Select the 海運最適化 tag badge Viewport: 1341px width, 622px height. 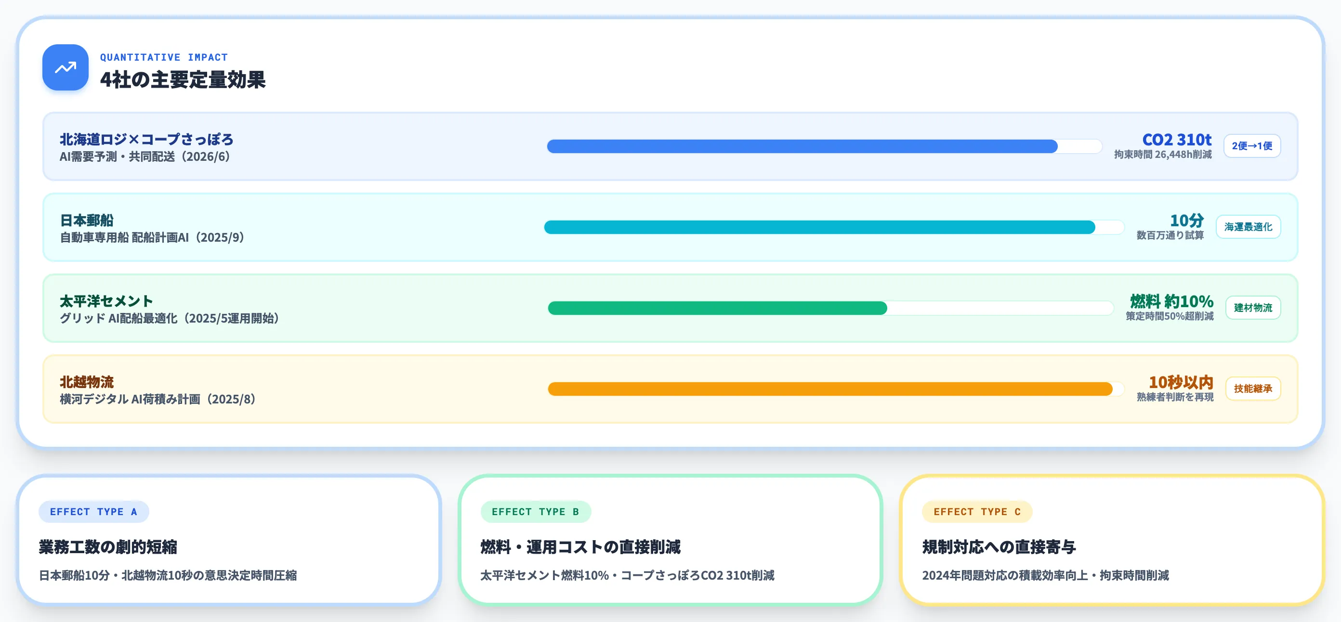point(1248,227)
